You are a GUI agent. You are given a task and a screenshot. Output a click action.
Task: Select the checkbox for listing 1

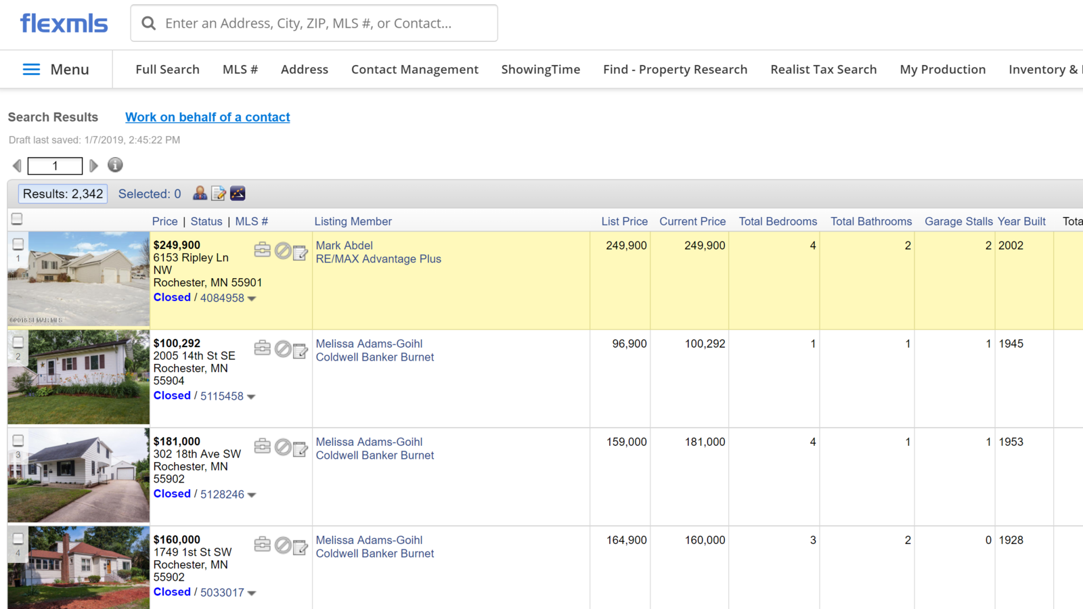click(x=18, y=244)
